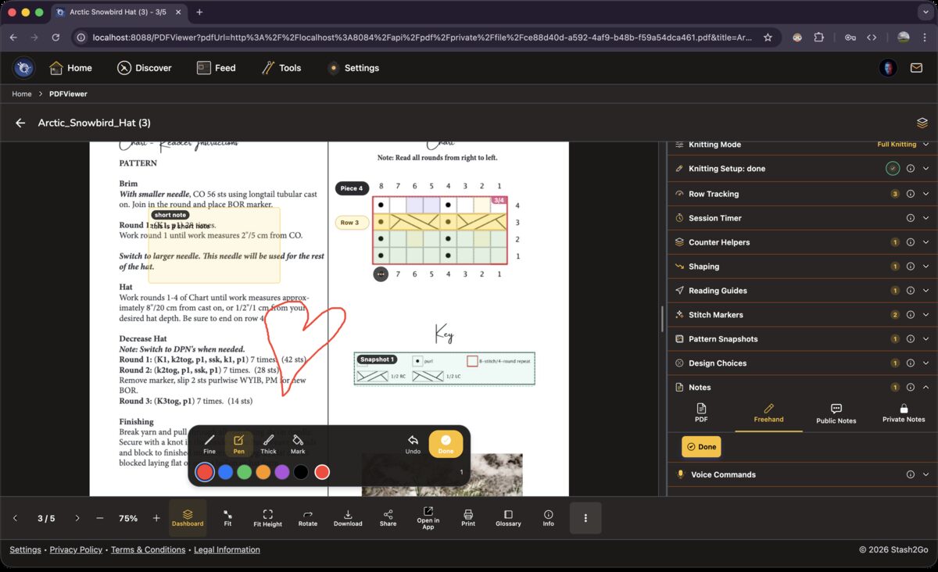Open the Glossary from bottom toolbar
The height and width of the screenshot is (572, 938).
tap(508, 518)
